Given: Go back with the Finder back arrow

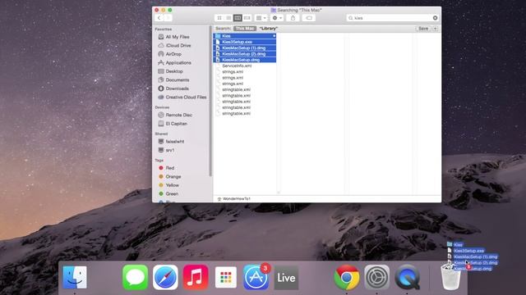Looking at the screenshot, I should coord(159,18).
